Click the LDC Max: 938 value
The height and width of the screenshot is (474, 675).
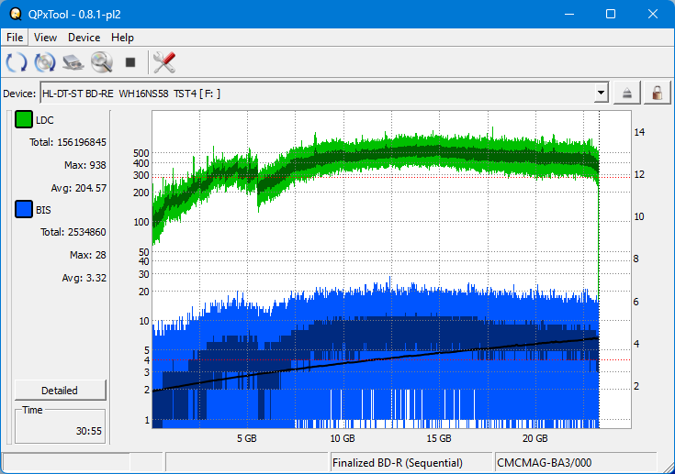pyautogui.click(x=85, y=165)
